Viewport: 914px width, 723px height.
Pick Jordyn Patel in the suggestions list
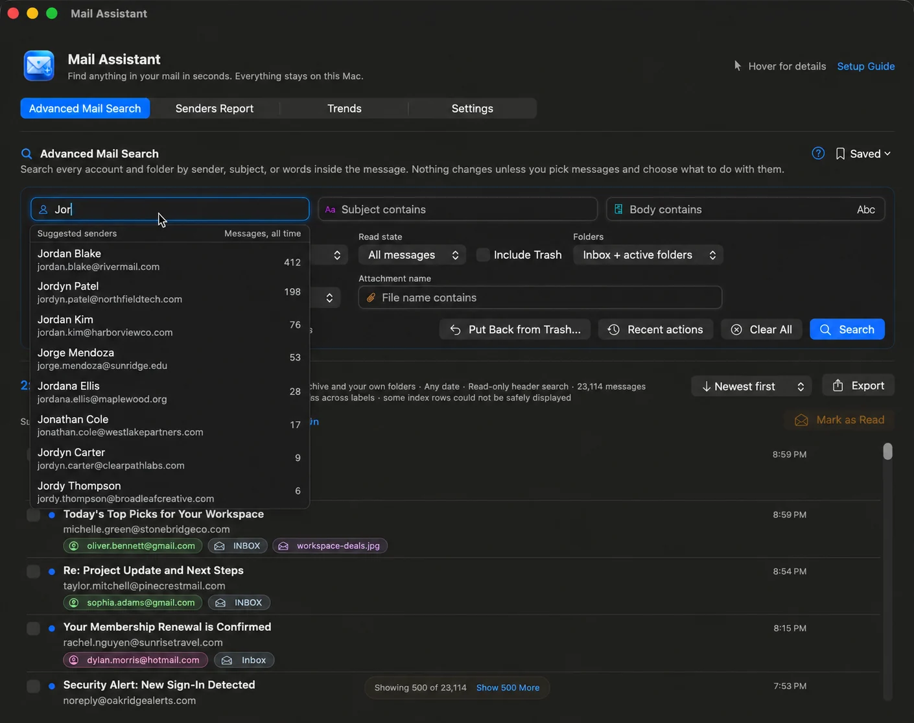(170, 292)
